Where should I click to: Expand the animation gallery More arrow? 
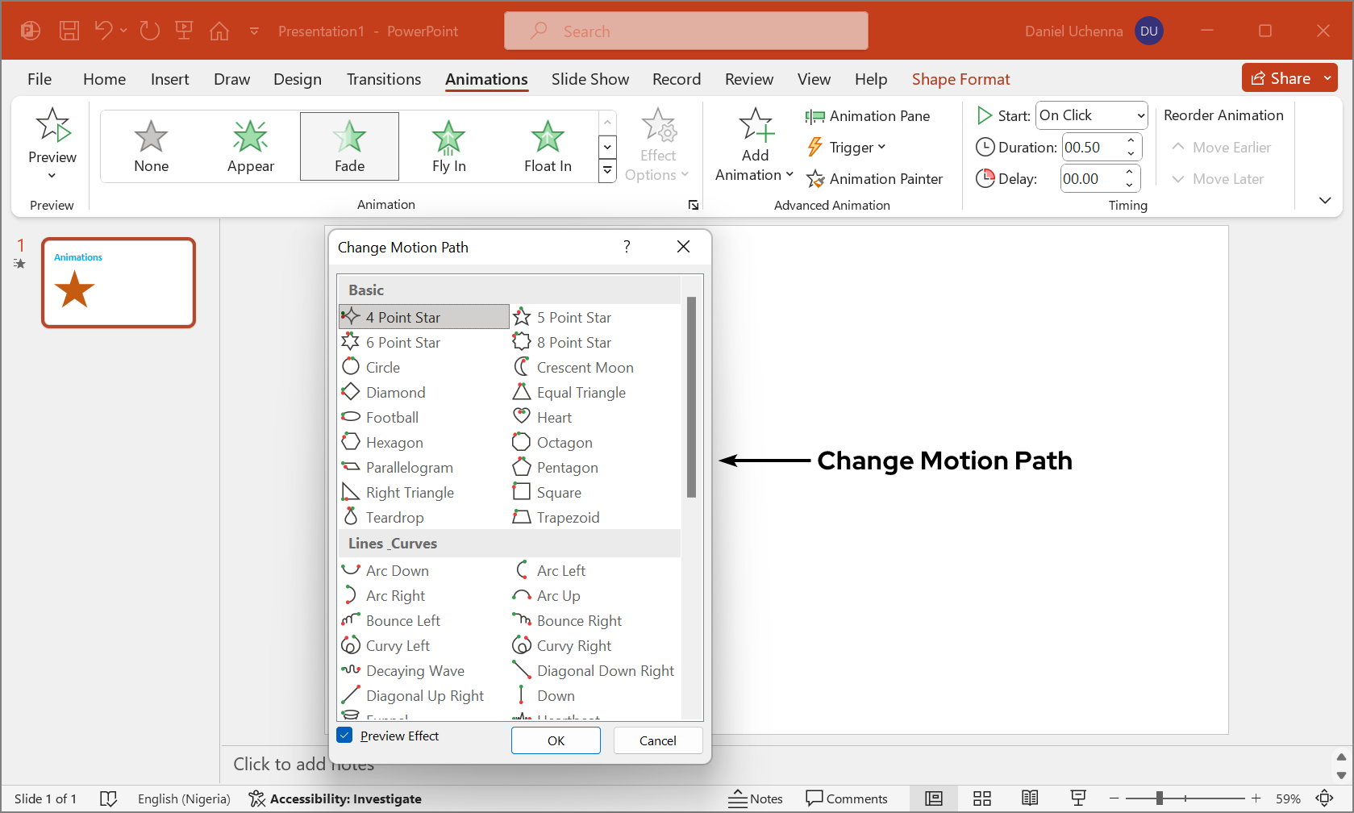[607, 171]
